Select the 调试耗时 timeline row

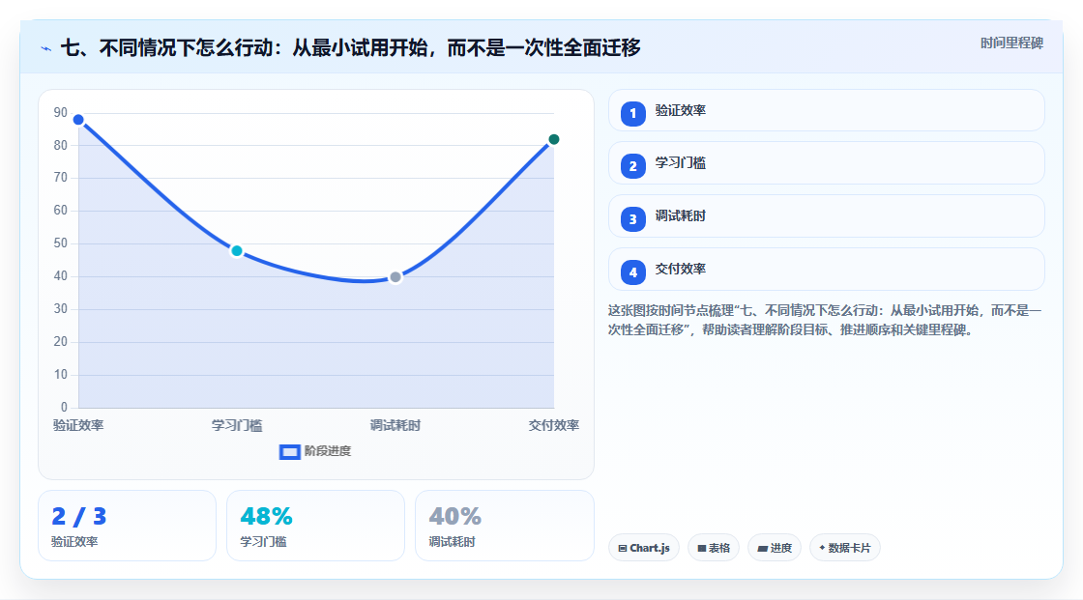click(826, 216)
